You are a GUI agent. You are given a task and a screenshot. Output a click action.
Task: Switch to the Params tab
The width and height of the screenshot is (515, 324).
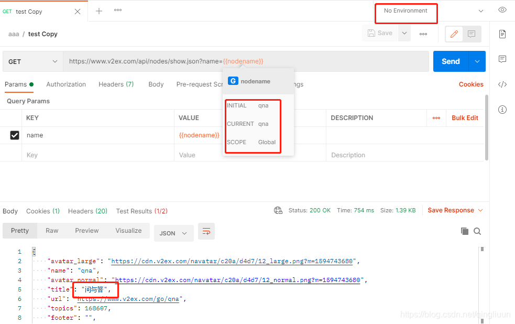(x=19, y=84)
